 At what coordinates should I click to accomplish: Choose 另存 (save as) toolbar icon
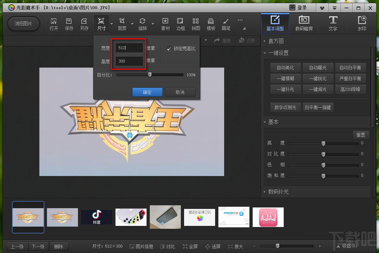pyautogui.click(x=84, y=24)
